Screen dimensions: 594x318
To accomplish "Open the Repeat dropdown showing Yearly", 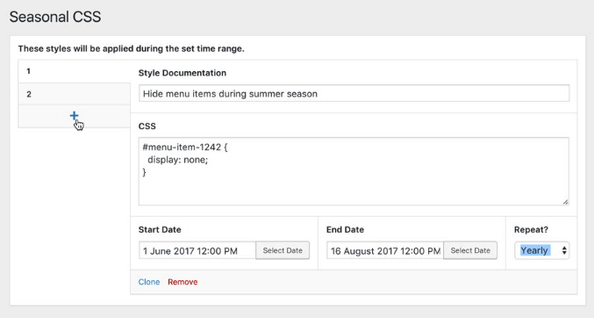I will tap(541, 250).
